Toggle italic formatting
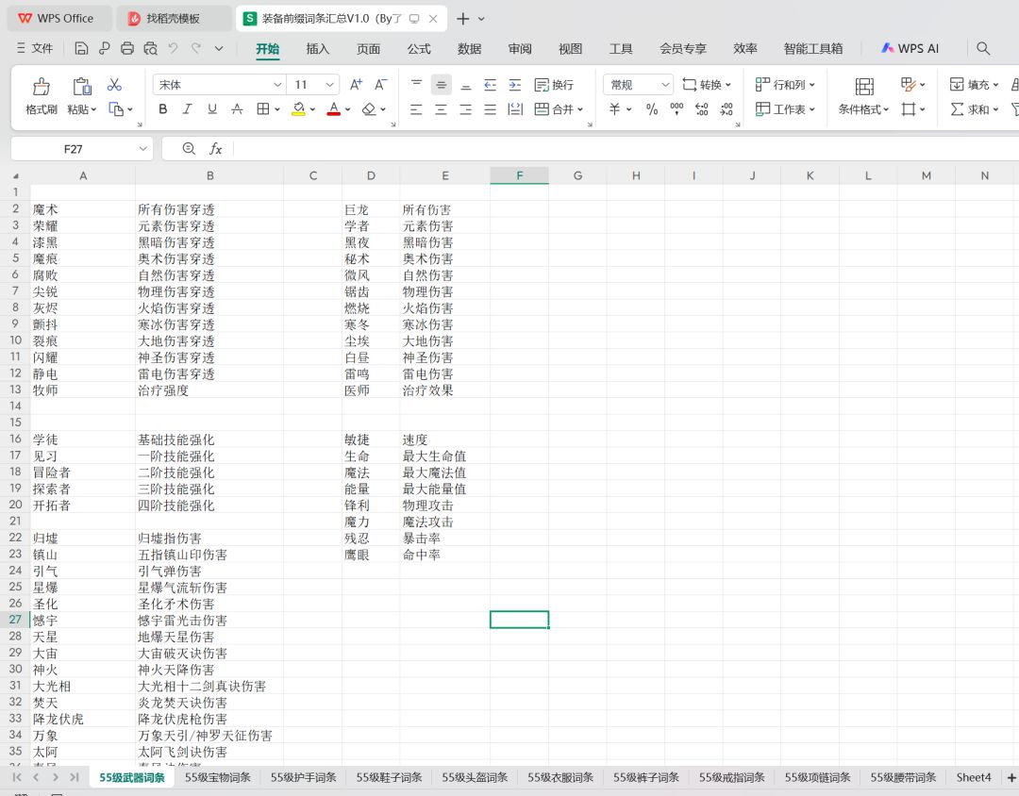Screen dimensions: 1019x796 (x=188, y=109)
